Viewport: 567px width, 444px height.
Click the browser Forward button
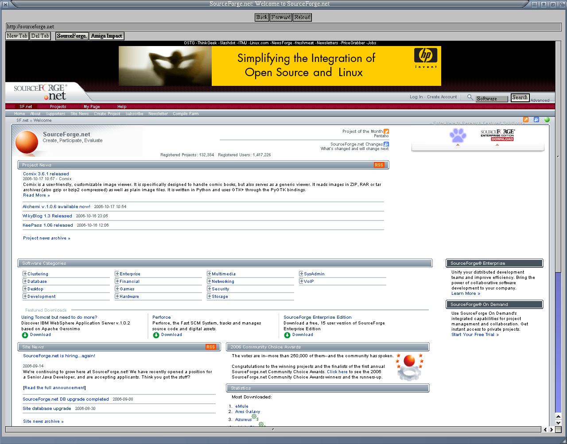281,17
